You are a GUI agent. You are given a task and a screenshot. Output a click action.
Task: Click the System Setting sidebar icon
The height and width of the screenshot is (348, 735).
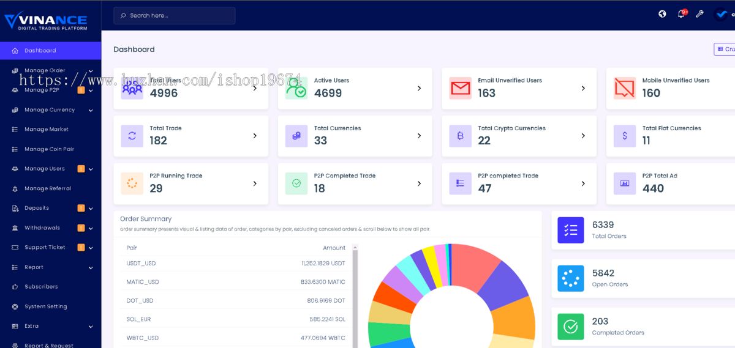15,306
